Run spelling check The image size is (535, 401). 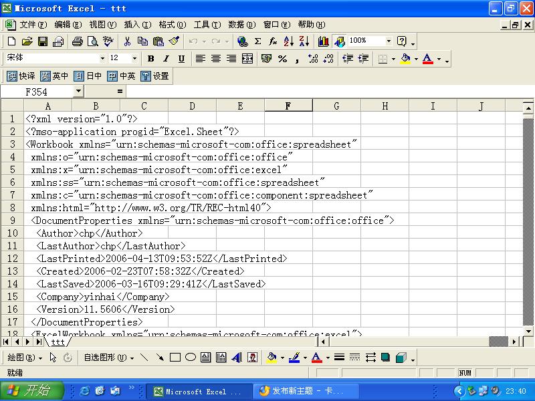[108, 41]
